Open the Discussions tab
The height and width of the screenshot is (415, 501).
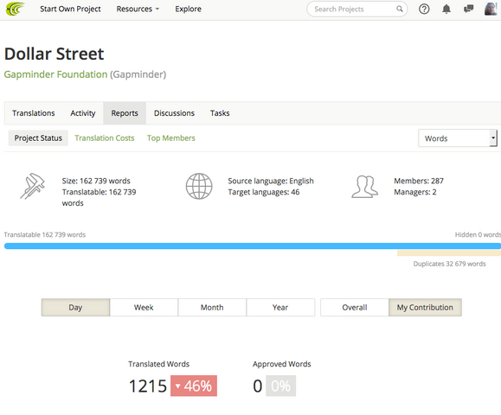tap(174, 113)
